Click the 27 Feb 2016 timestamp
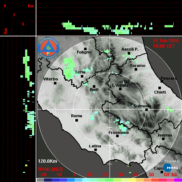 pyautogui.click(x=166, y=41)
